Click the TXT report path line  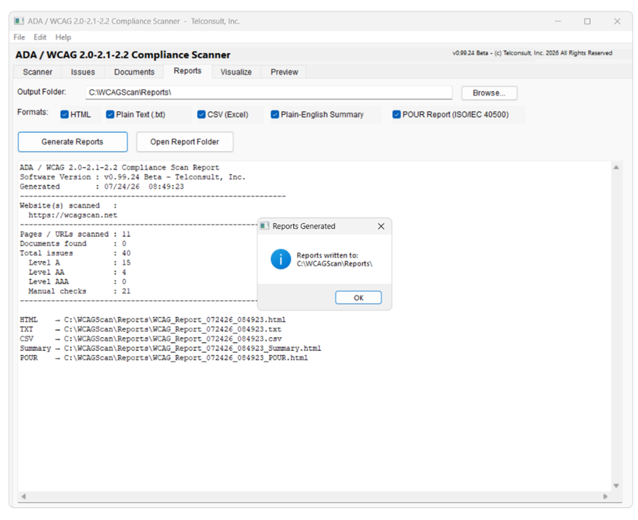pos(151,329)
